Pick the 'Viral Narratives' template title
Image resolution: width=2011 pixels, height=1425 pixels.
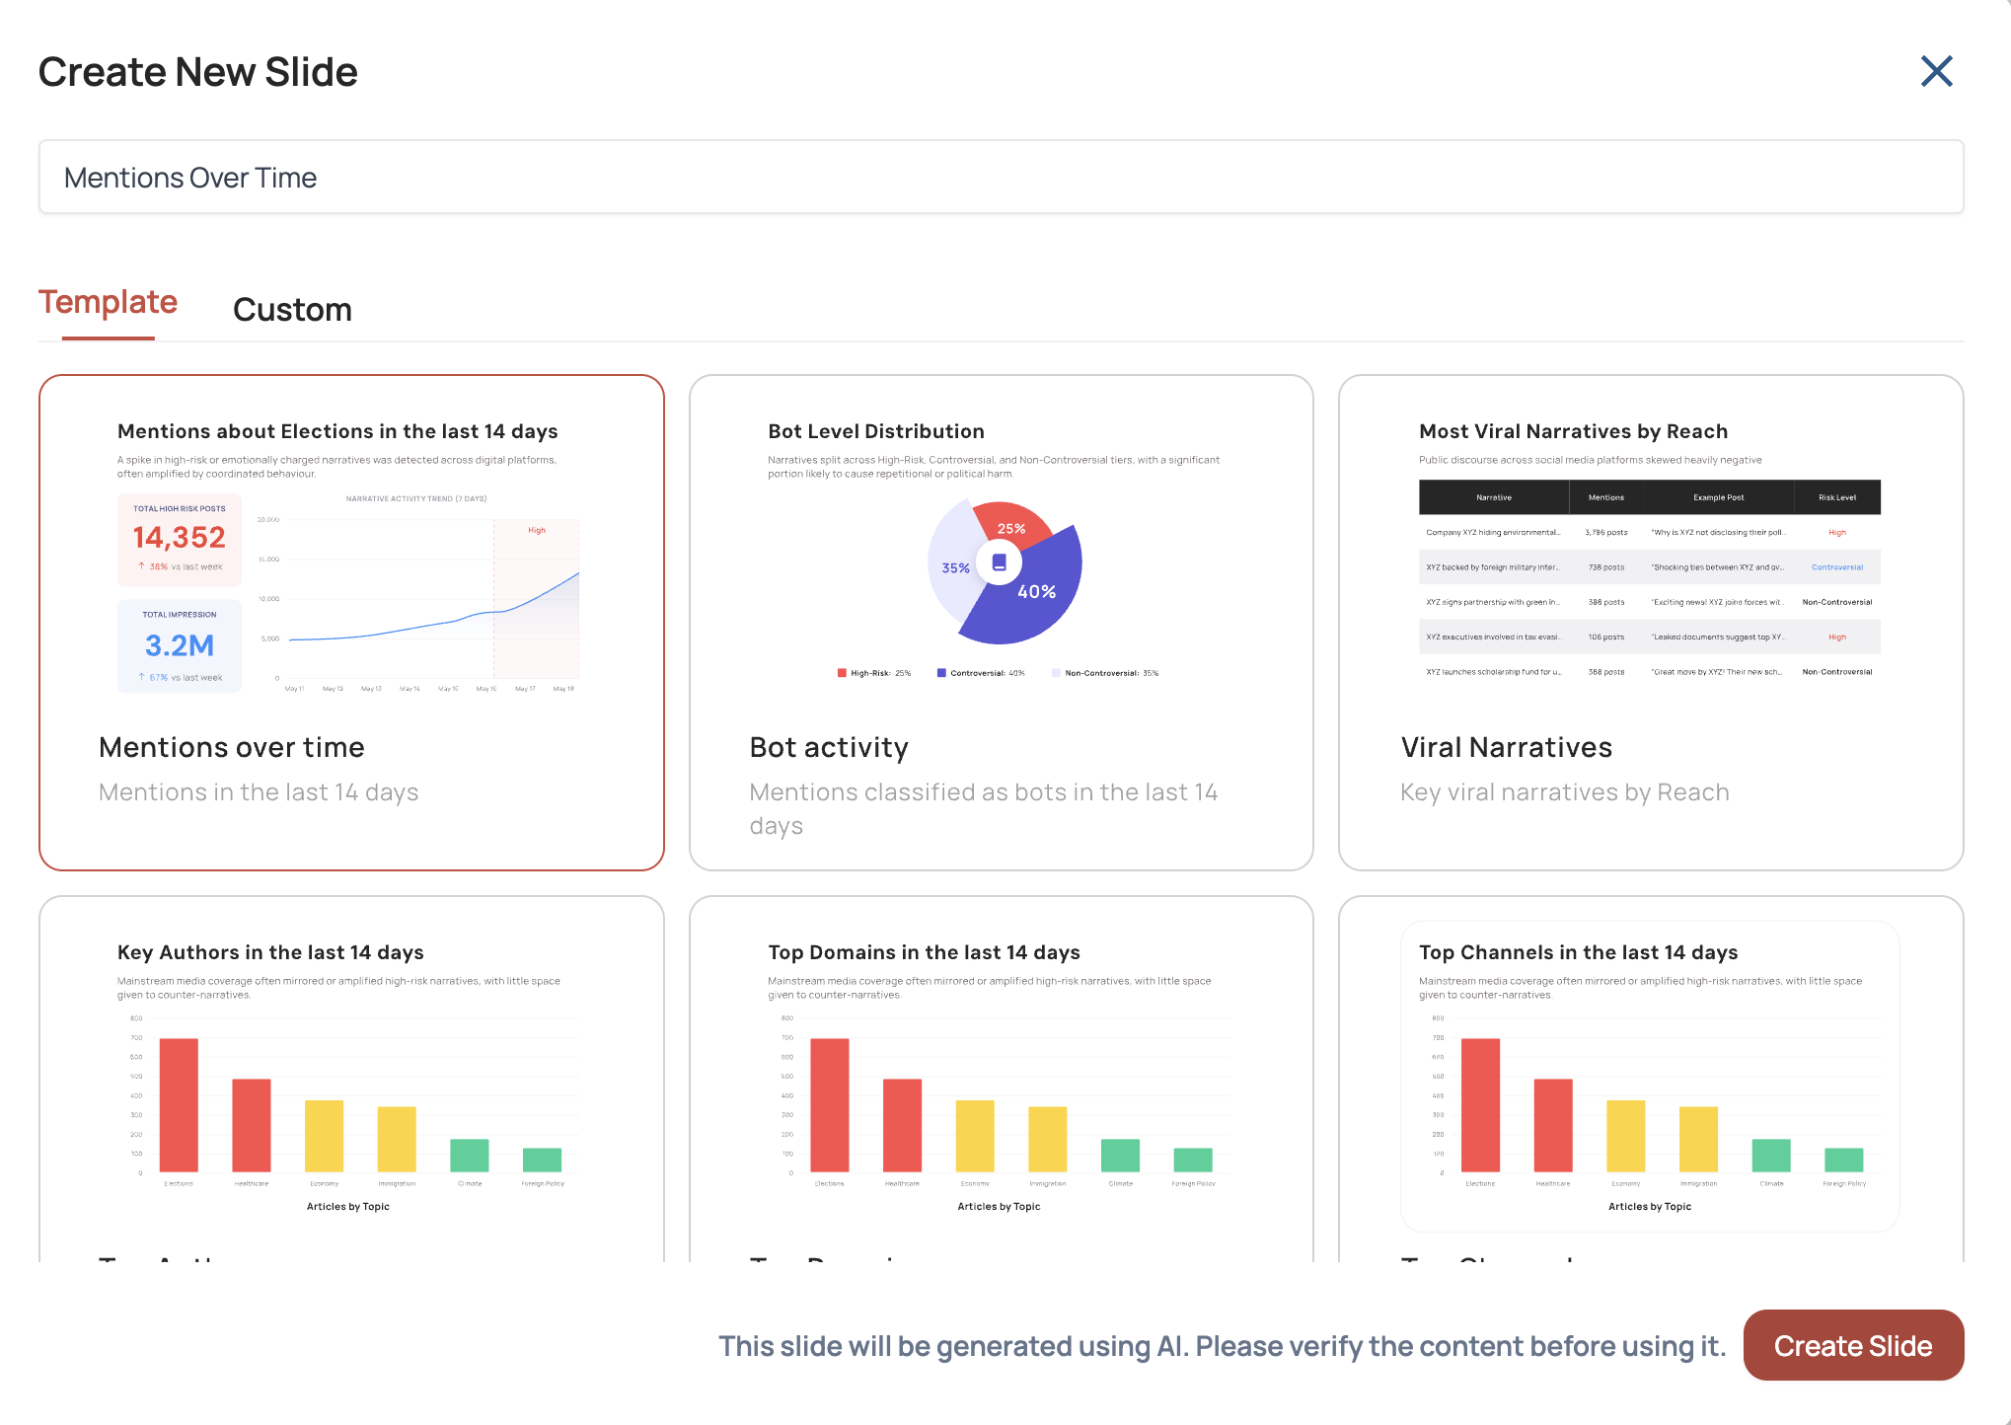click(x=1506, y=747)
